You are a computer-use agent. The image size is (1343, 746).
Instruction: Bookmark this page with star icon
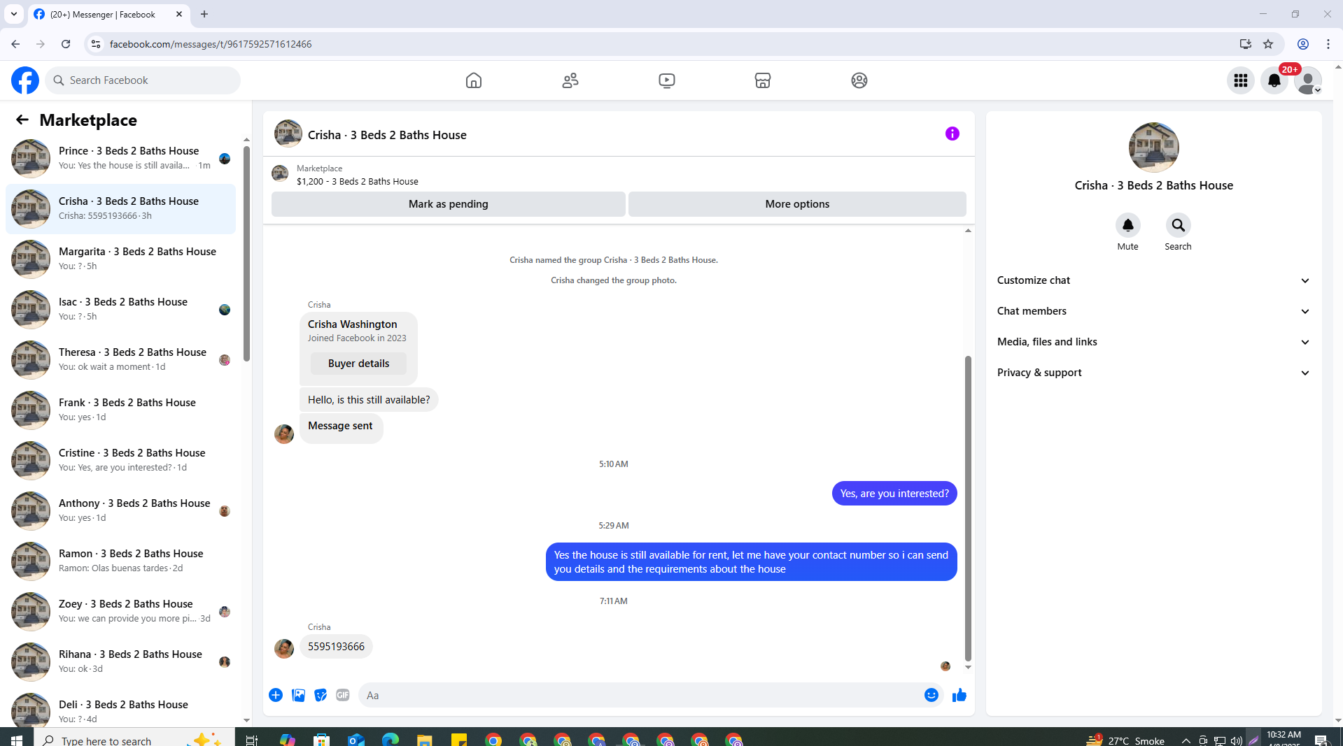tap(1268, 44)
